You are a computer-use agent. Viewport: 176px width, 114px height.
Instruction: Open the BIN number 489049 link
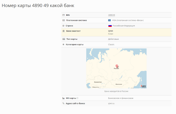(112, 15)
